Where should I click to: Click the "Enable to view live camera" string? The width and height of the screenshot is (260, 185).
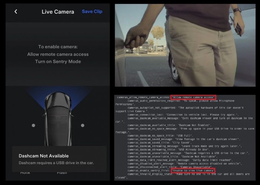[x=193, y=171]
